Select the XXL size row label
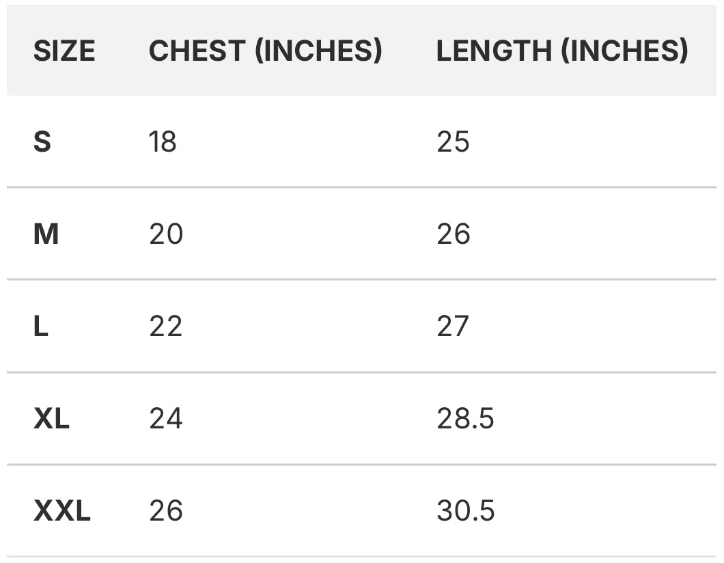724x563 pixels. 61,511
